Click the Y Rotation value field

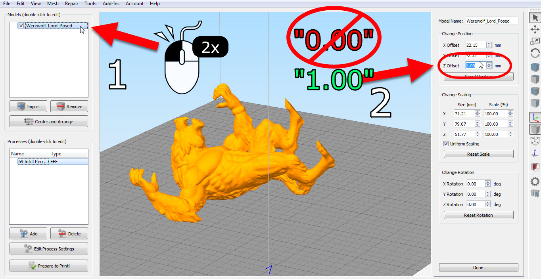click(475, 194)
